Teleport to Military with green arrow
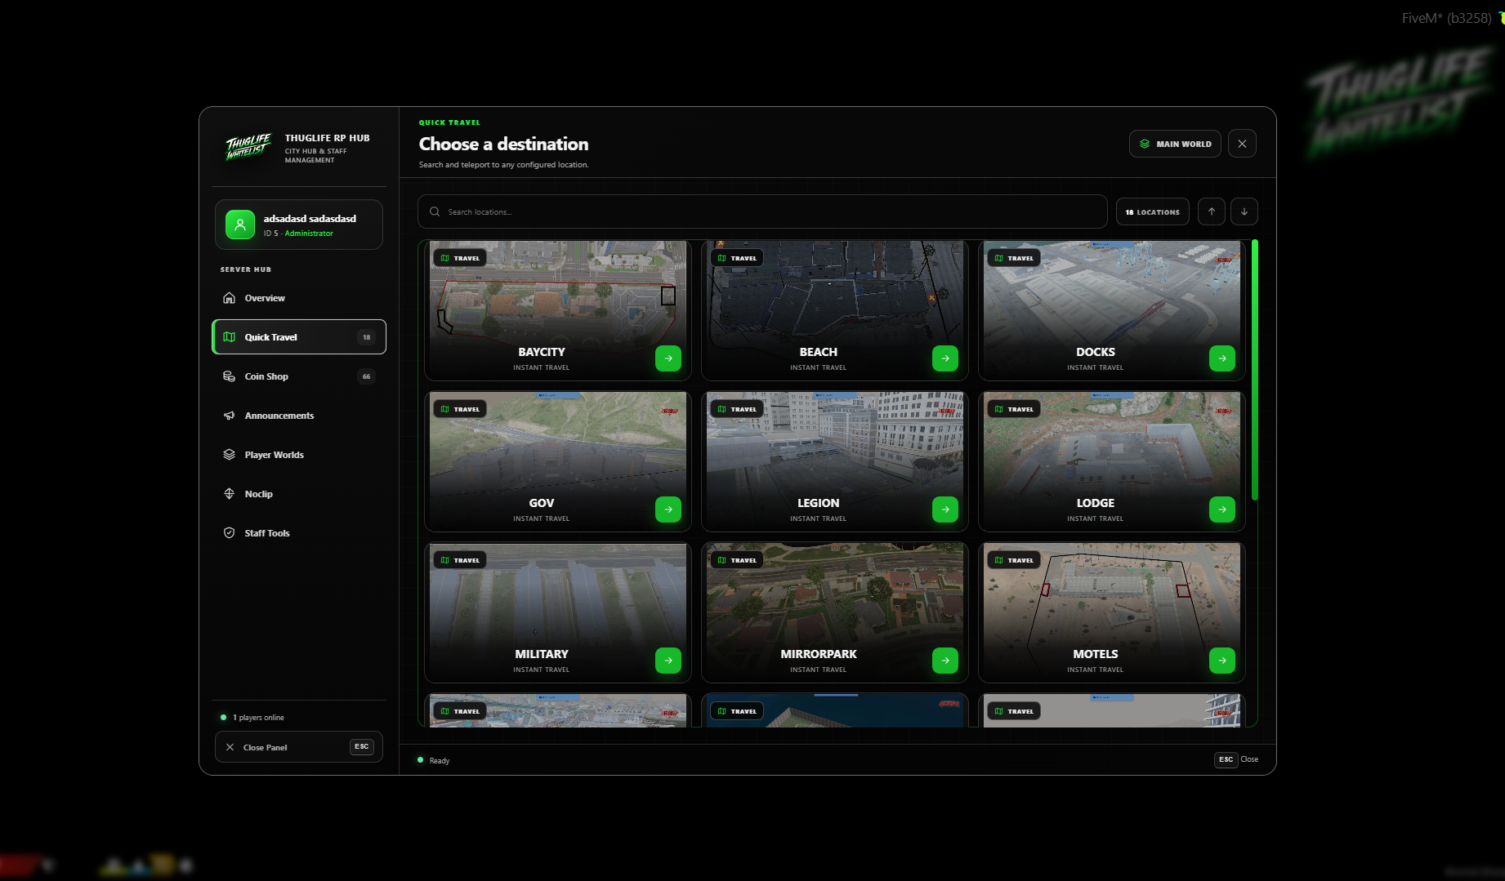 point(668,661)
